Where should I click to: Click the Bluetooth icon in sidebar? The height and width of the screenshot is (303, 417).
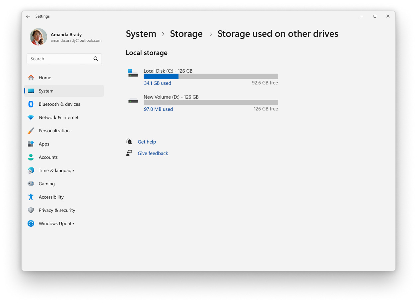point(31,104)
